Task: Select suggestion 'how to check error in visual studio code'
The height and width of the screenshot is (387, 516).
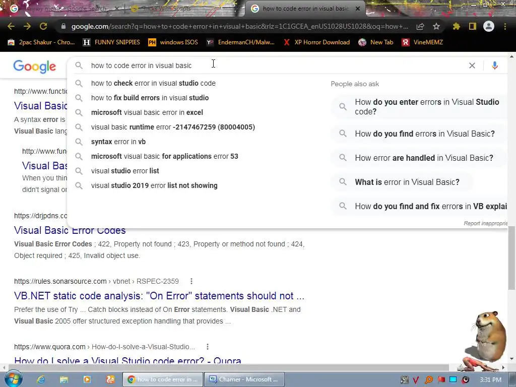Action: pos(153,83)
